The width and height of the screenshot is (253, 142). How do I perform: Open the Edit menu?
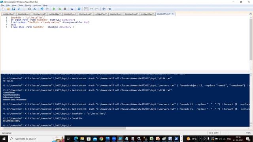pyautogui.click(x=8, y=5)
